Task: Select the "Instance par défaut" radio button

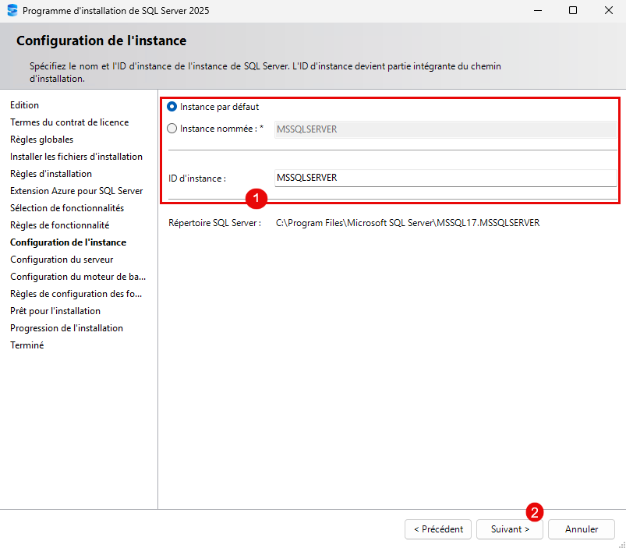Action: 172,107
